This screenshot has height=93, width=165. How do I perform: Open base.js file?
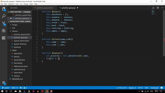(x=16, y=57)
